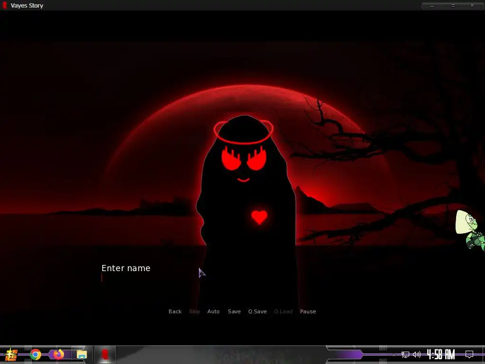
Task: Click Q.Load quick load button
Action: coord(283,311)
